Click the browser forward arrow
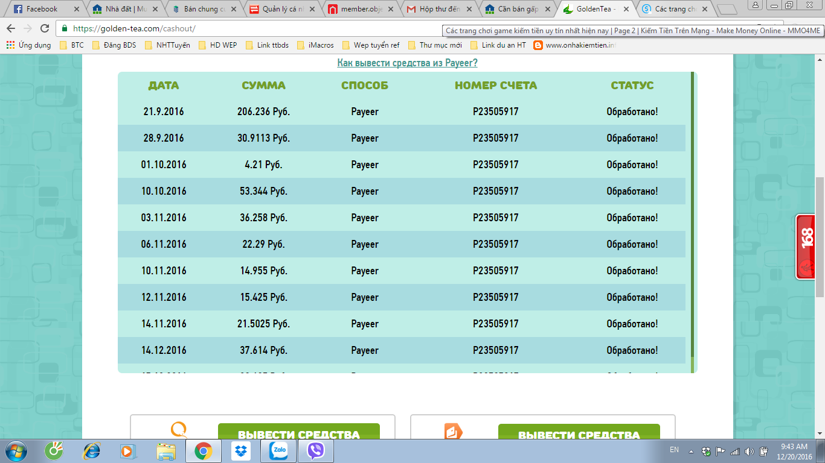Image resolution: width=825 pixels, height=463 pixels. pyautogui.click(x=28, y=28)
